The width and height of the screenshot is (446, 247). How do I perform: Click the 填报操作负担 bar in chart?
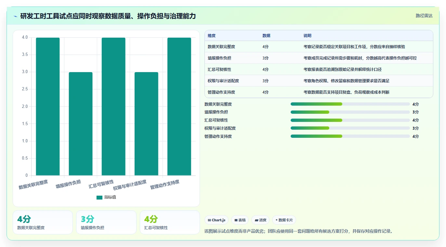tap(81, 124)
